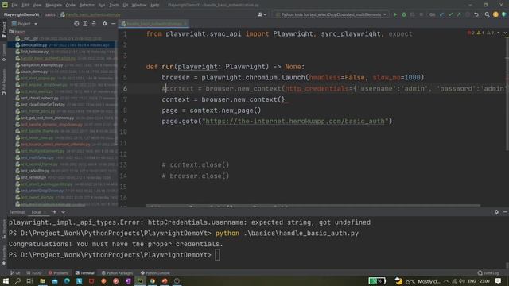Image resolution: width=509 pixels, height=286 pixels.
Task: Switch to the Local terminal tab
Action: point(36,212)
